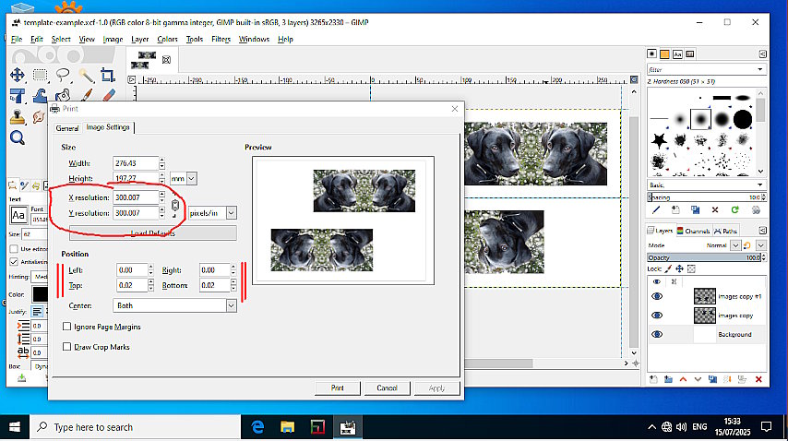The width and height of the screenshot is (788, 441).
Task: Open the Hinting dropdown
Action: (x=40, y=276)
